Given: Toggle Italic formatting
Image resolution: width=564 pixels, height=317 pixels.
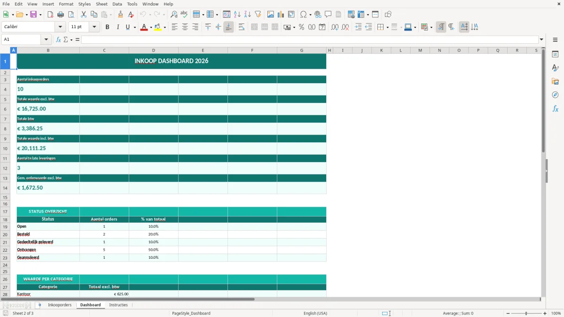Looking at the screenshot, I should pyautogui.click(x=117, y=27).
